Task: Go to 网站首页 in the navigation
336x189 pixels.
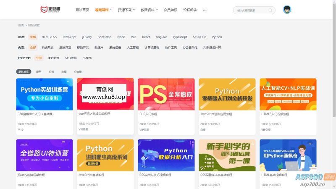Action: tap(82, 10)
